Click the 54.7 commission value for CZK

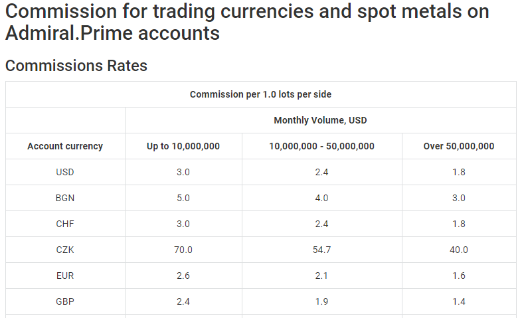(322, 250)
